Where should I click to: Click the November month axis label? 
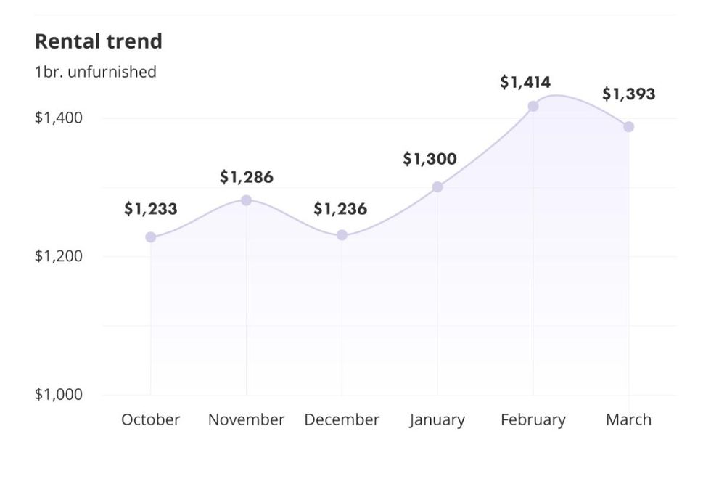coord(246,419)
